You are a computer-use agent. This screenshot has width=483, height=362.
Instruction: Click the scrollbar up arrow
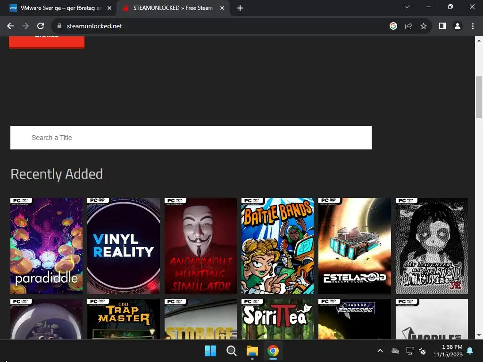coord(479,41)
